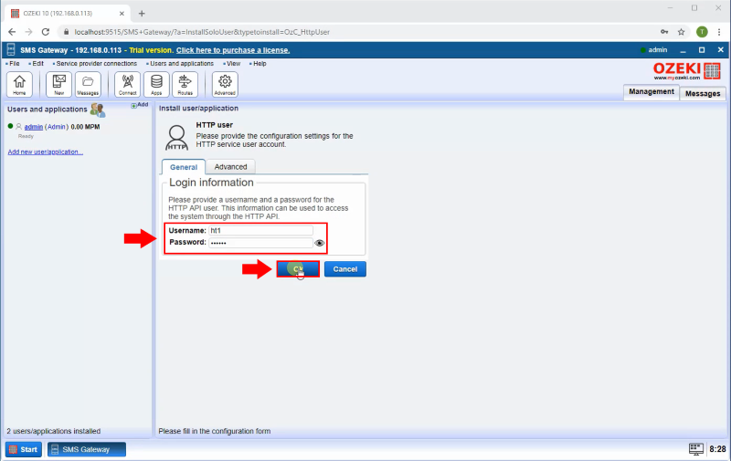This screenshot has width=731, height=461.
Task: Click the SMS Gateway taskbar button
Action: pyautogui.click(x=87, y=449)
